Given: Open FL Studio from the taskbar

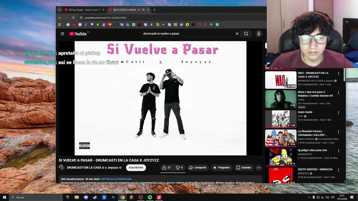Looking at the screenshot, I should pyautogui.click(x=131, y=197).
